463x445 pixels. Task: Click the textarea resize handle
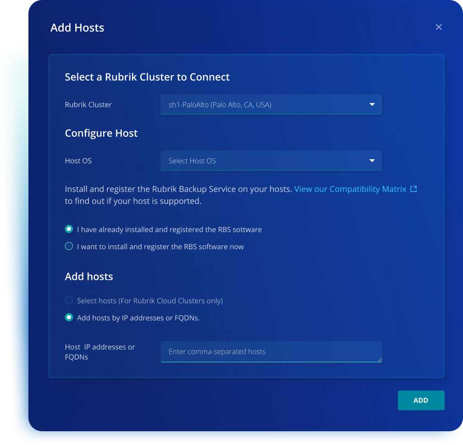[x=380, y=360]
